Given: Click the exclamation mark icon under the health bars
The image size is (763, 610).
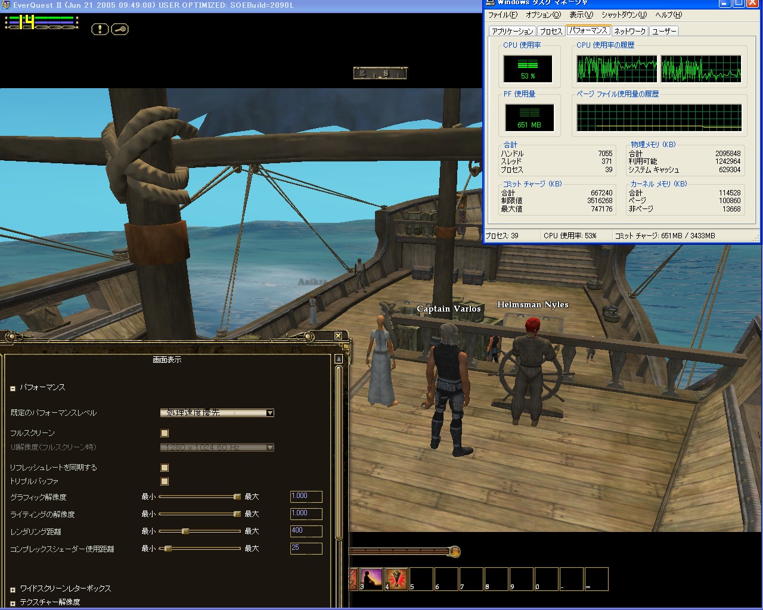Looking at the screenshot, I should (x=100, y=29).
